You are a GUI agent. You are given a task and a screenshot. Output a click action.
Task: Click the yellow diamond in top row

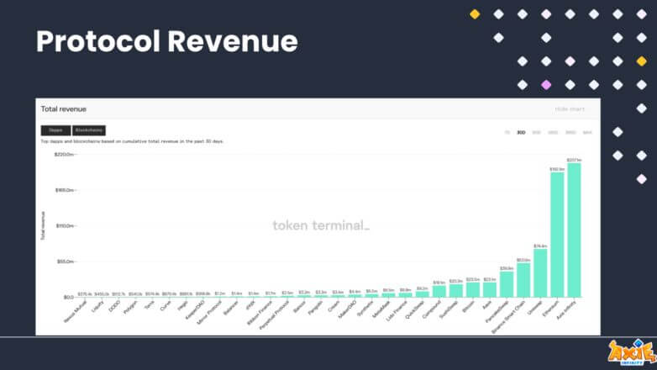point(475,14)
